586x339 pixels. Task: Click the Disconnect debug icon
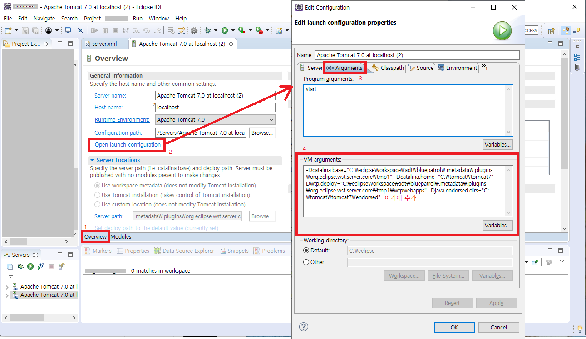point(126,30)
